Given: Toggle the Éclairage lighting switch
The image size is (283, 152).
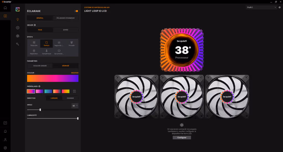Looking at the screenshot, I should point(76,11).
